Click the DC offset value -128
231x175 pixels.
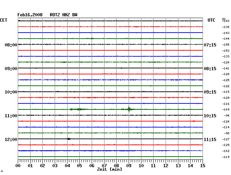click(x=226, y=74)
